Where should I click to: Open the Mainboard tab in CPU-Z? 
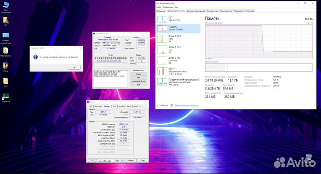[x=98, y=106]
